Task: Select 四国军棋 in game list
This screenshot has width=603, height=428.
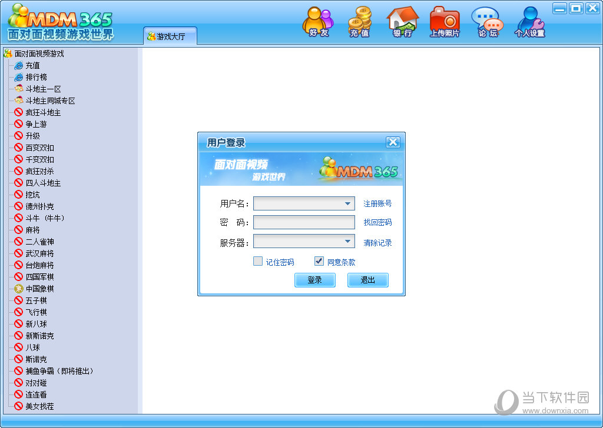Action: click(39, 277)
